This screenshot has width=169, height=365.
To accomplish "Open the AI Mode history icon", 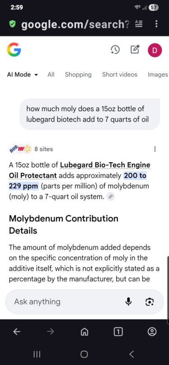I will (x=115, y=50).
